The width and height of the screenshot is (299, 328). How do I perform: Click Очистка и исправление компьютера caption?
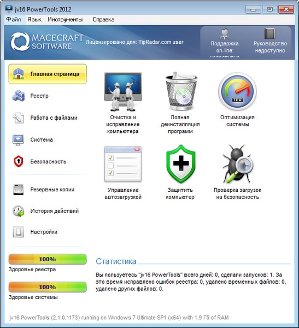point(123,124)
